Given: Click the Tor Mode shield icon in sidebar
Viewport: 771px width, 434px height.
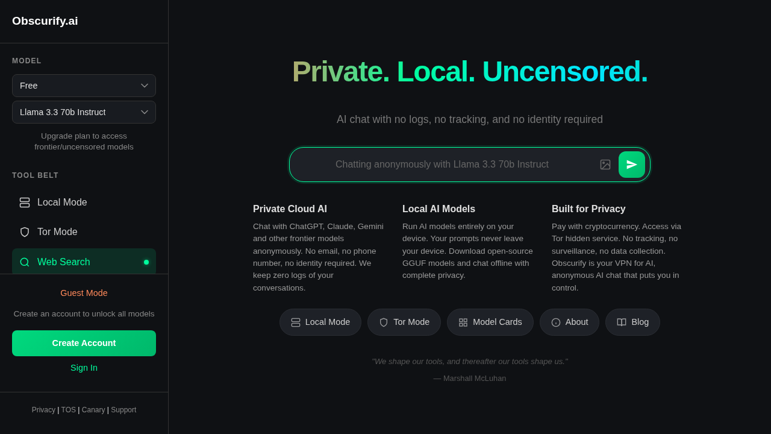Looking at the screenshot, I should 25,232.
